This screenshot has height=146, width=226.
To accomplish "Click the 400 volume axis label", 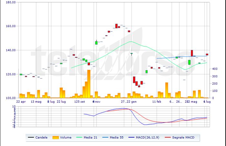I will pyautogui.click(x=215, y=69).
